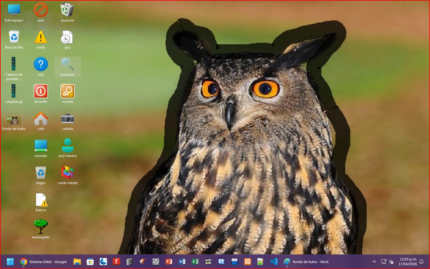430x269 pixels.
Task: Select the 'turqueza' magnifier desktop icon
Action: click(68, 64)
